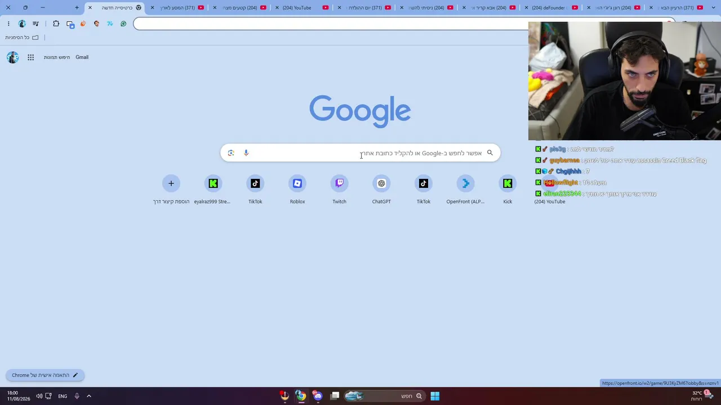The width and height of the screenshot is (721, 405).
Task: Open the Chrome profile avatar in the toolbar
Action: pyautogui.click(x=22, y=24)
